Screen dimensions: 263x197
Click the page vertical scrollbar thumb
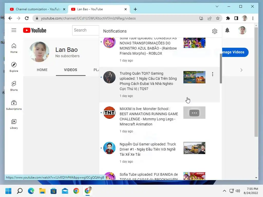256,82
